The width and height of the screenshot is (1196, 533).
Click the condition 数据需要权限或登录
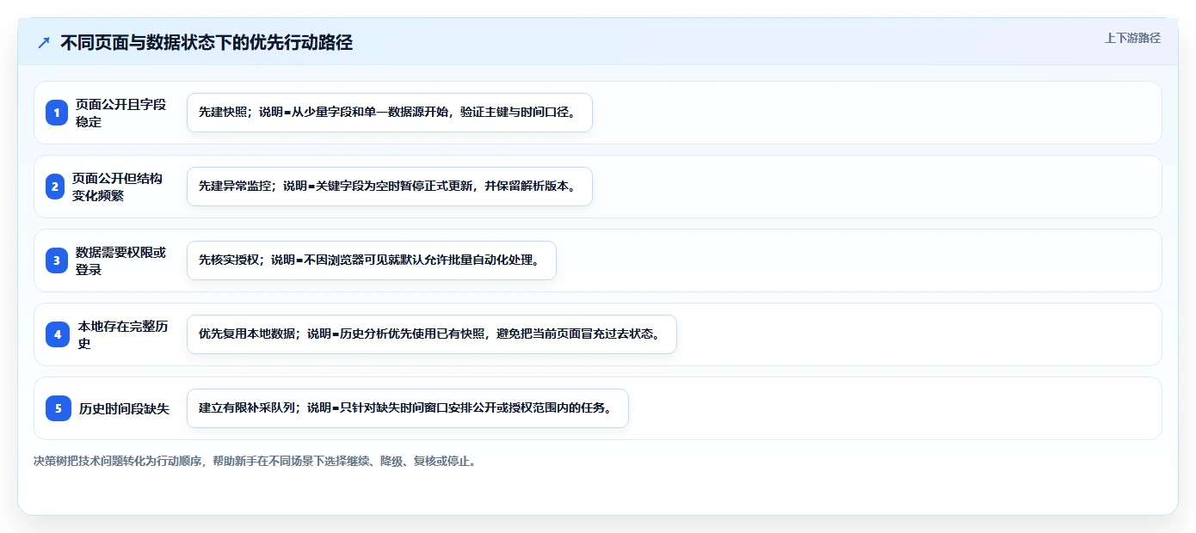coord(121,260)
